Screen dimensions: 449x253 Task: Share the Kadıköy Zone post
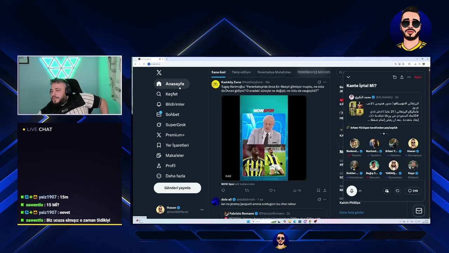pyautogui.click(x=325, y=190)
